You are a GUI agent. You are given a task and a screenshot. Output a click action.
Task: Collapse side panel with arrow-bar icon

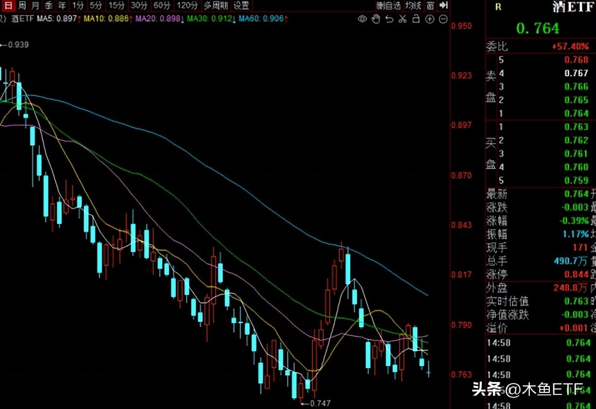tap(444, 5)
